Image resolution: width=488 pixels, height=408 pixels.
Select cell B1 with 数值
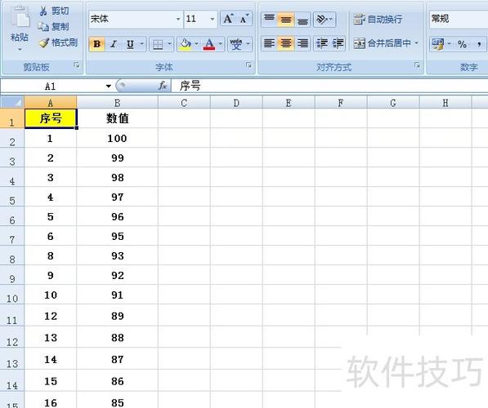pyautogui.click(x=118, y=118)
